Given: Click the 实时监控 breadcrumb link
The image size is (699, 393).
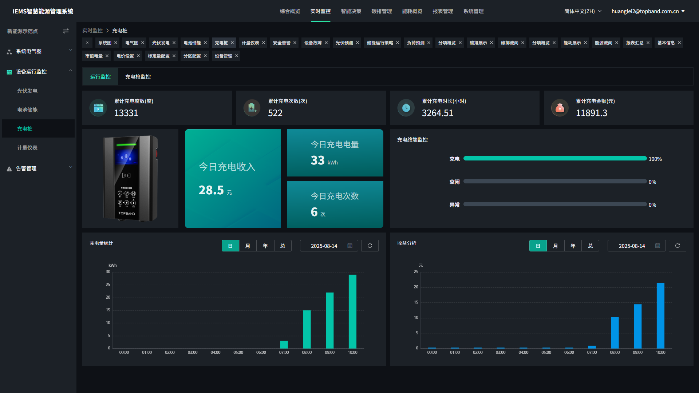Looking at the screenshot, I should (92, 31).
